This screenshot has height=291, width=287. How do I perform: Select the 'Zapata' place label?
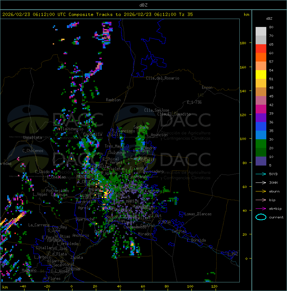tap(77, 257)
